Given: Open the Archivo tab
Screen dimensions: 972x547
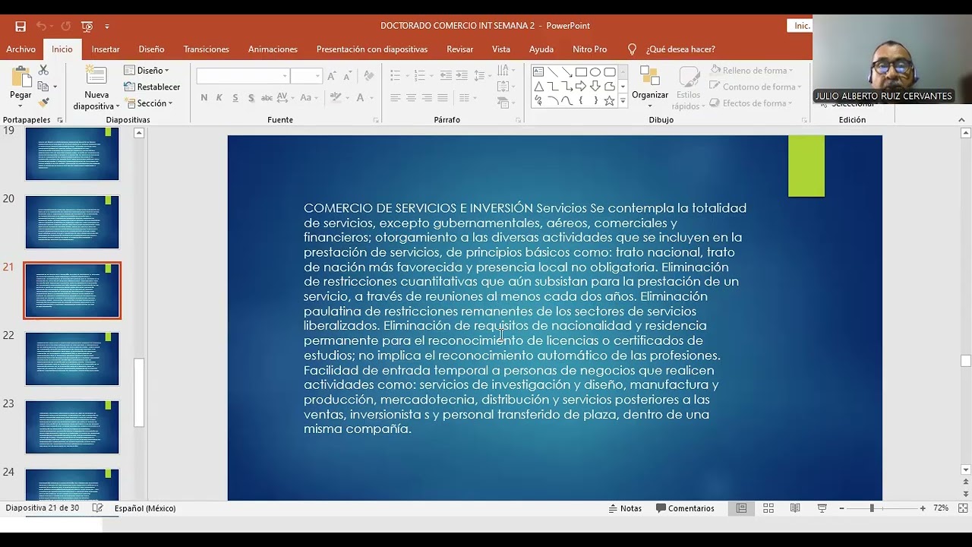Looking at the screenshot, I should coord(21,49).
